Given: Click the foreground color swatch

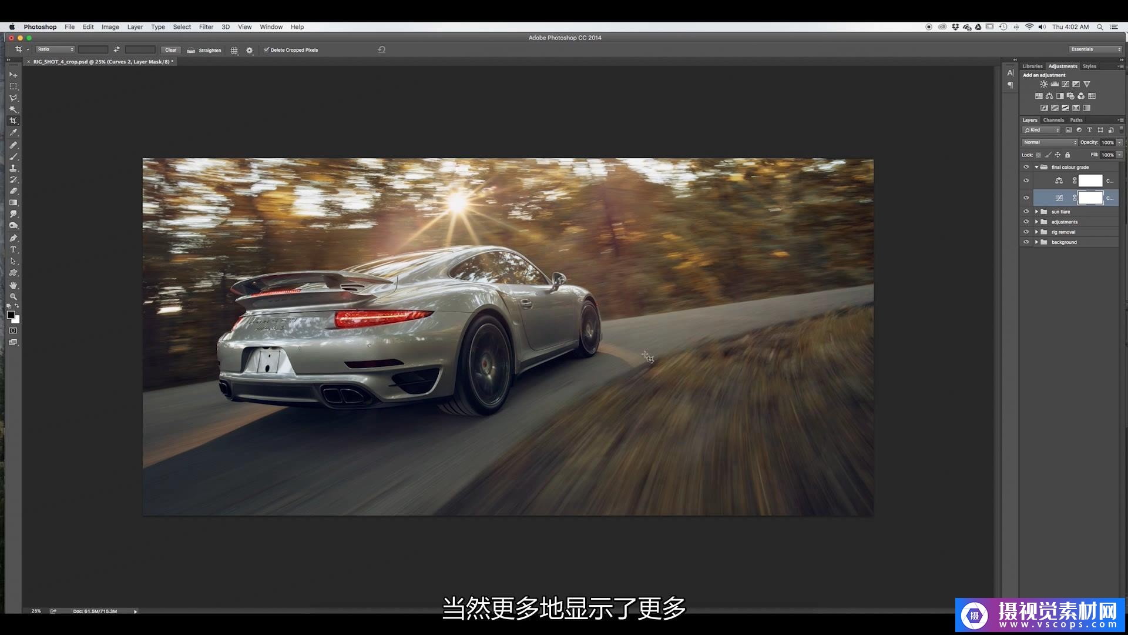Looking at the screenshot, I should (11, 315).
